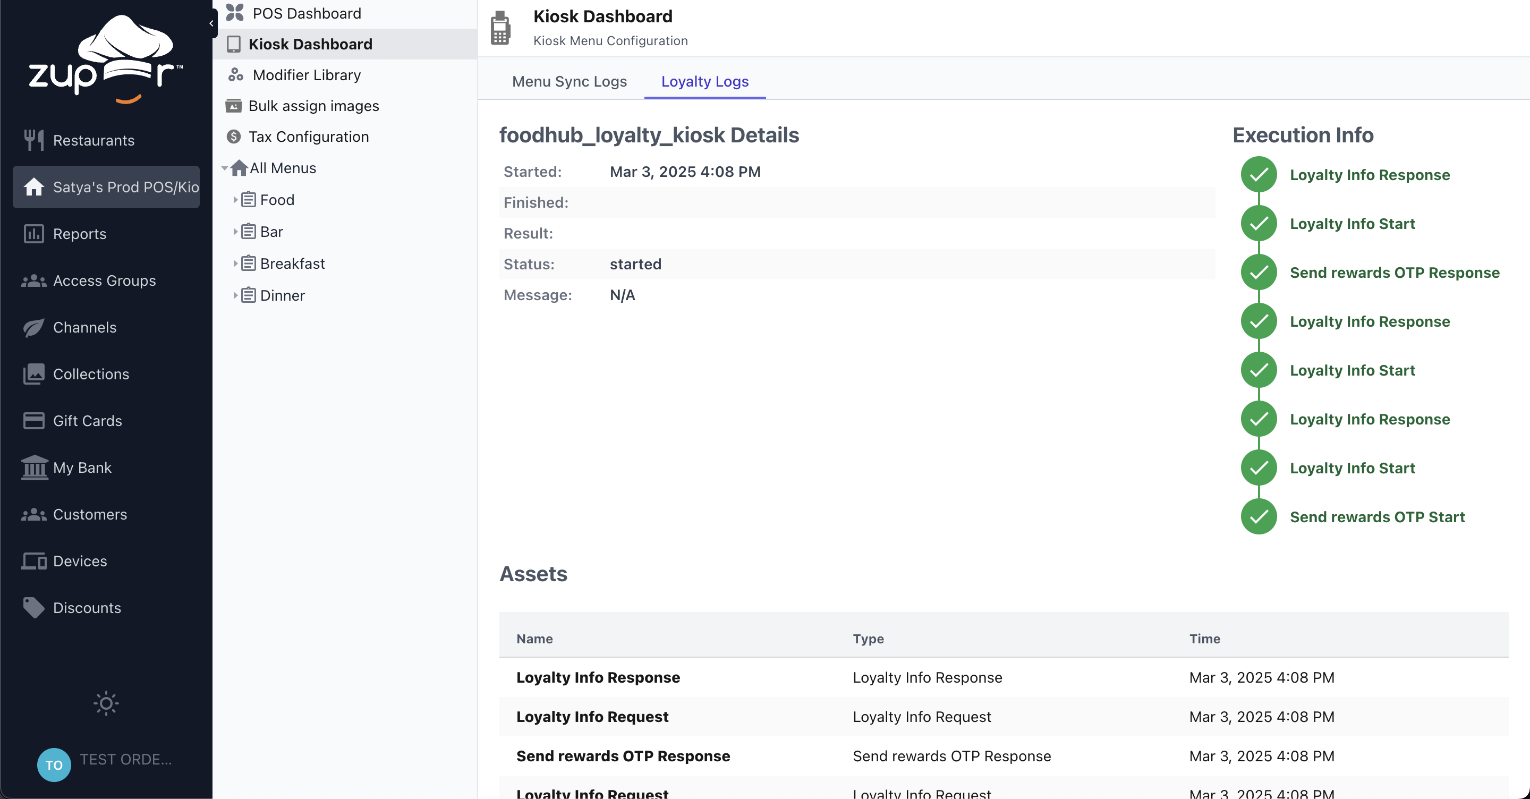Click the Modifier Library icon
The height and width of the screenshot is (799, 1530).
click(235, 75)
